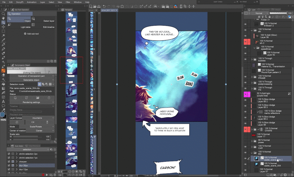Screen dimensions: 294x177
Task: Select the Balloon tool
Action: (x=3, y=106)
